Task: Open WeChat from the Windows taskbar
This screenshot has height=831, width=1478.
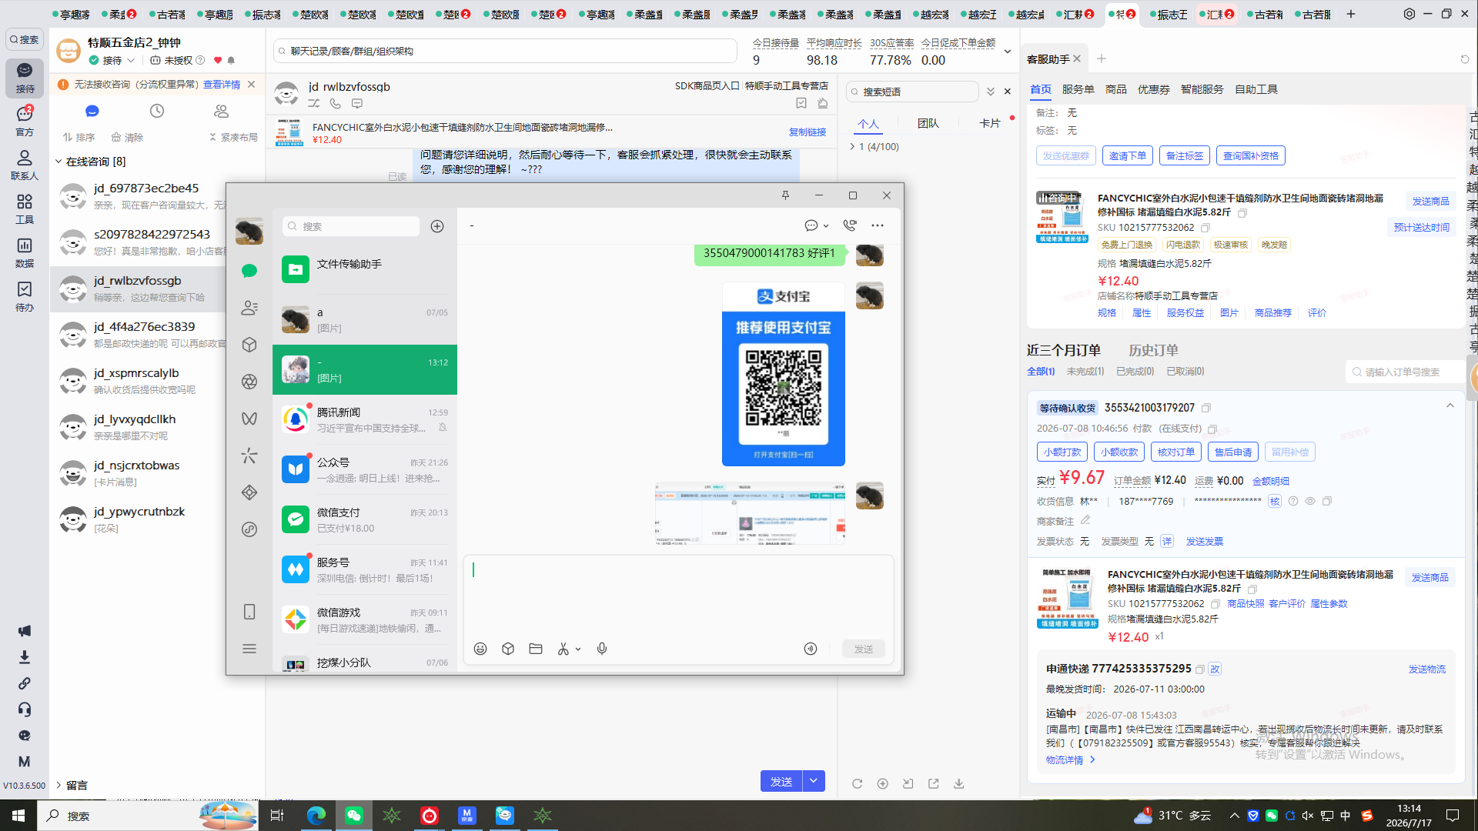Action: [x=354, y=816]
